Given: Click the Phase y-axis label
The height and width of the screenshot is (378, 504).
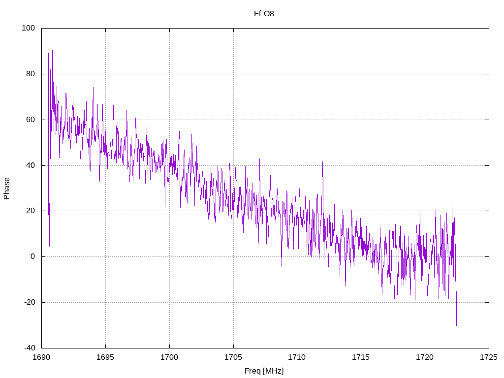Looking at the screenshot, I should [7, 189].
